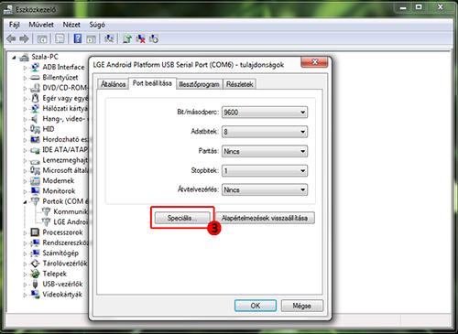The height and width of the screenshot is (334, 458).
Task: Click the Egér mouse category icon
Action: click(36, 98)
